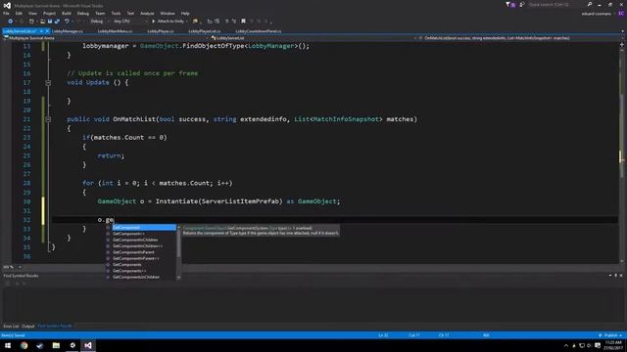This screenshot has width=627, height=352.
Task: Switch to the LobbyPlayer.cs tab
Action: 161,30
